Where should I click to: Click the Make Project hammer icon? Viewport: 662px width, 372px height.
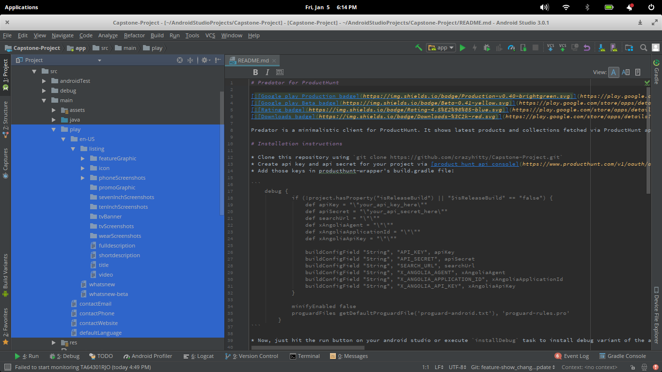pyautogui.click(x=419, y=47)
